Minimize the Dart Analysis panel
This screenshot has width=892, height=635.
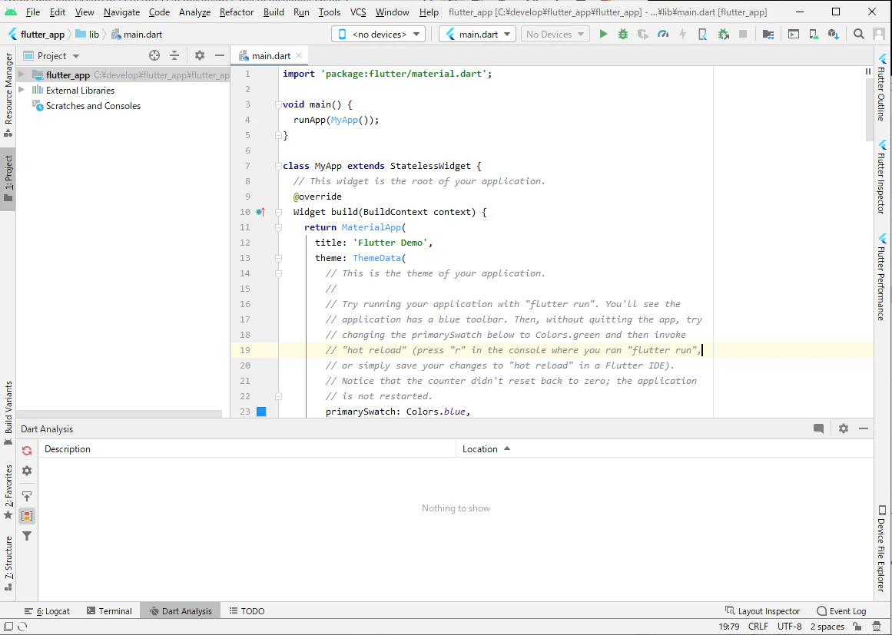pos(864,428)
